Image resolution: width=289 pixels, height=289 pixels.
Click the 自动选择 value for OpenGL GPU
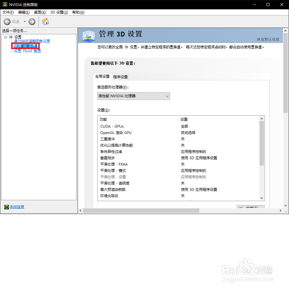click(188, 133)
